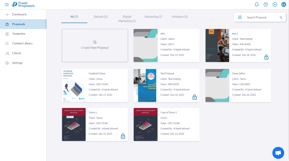The width and height of the screenshot is (289, 161).
Task: Open the filter sliders icon in search bar
Action: pyautogui.click(x=240, y=17)
